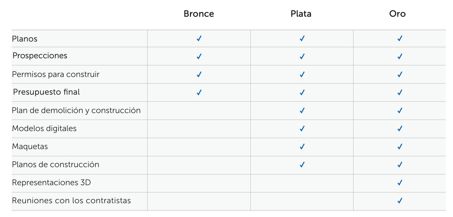
Task: Click the Bronce checkmark for Planos
Action: tap(199, 39)
